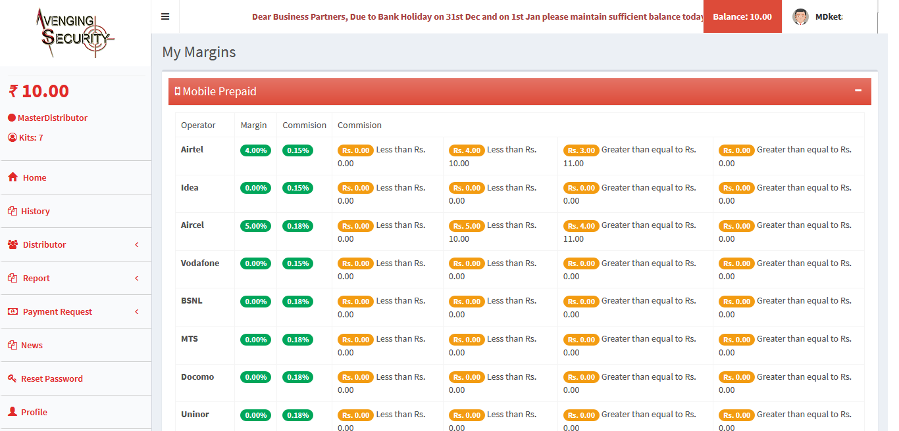Screen dimensions: 899x431
Task: Expand the Report submenu chevron
Action: pos(137,278)
